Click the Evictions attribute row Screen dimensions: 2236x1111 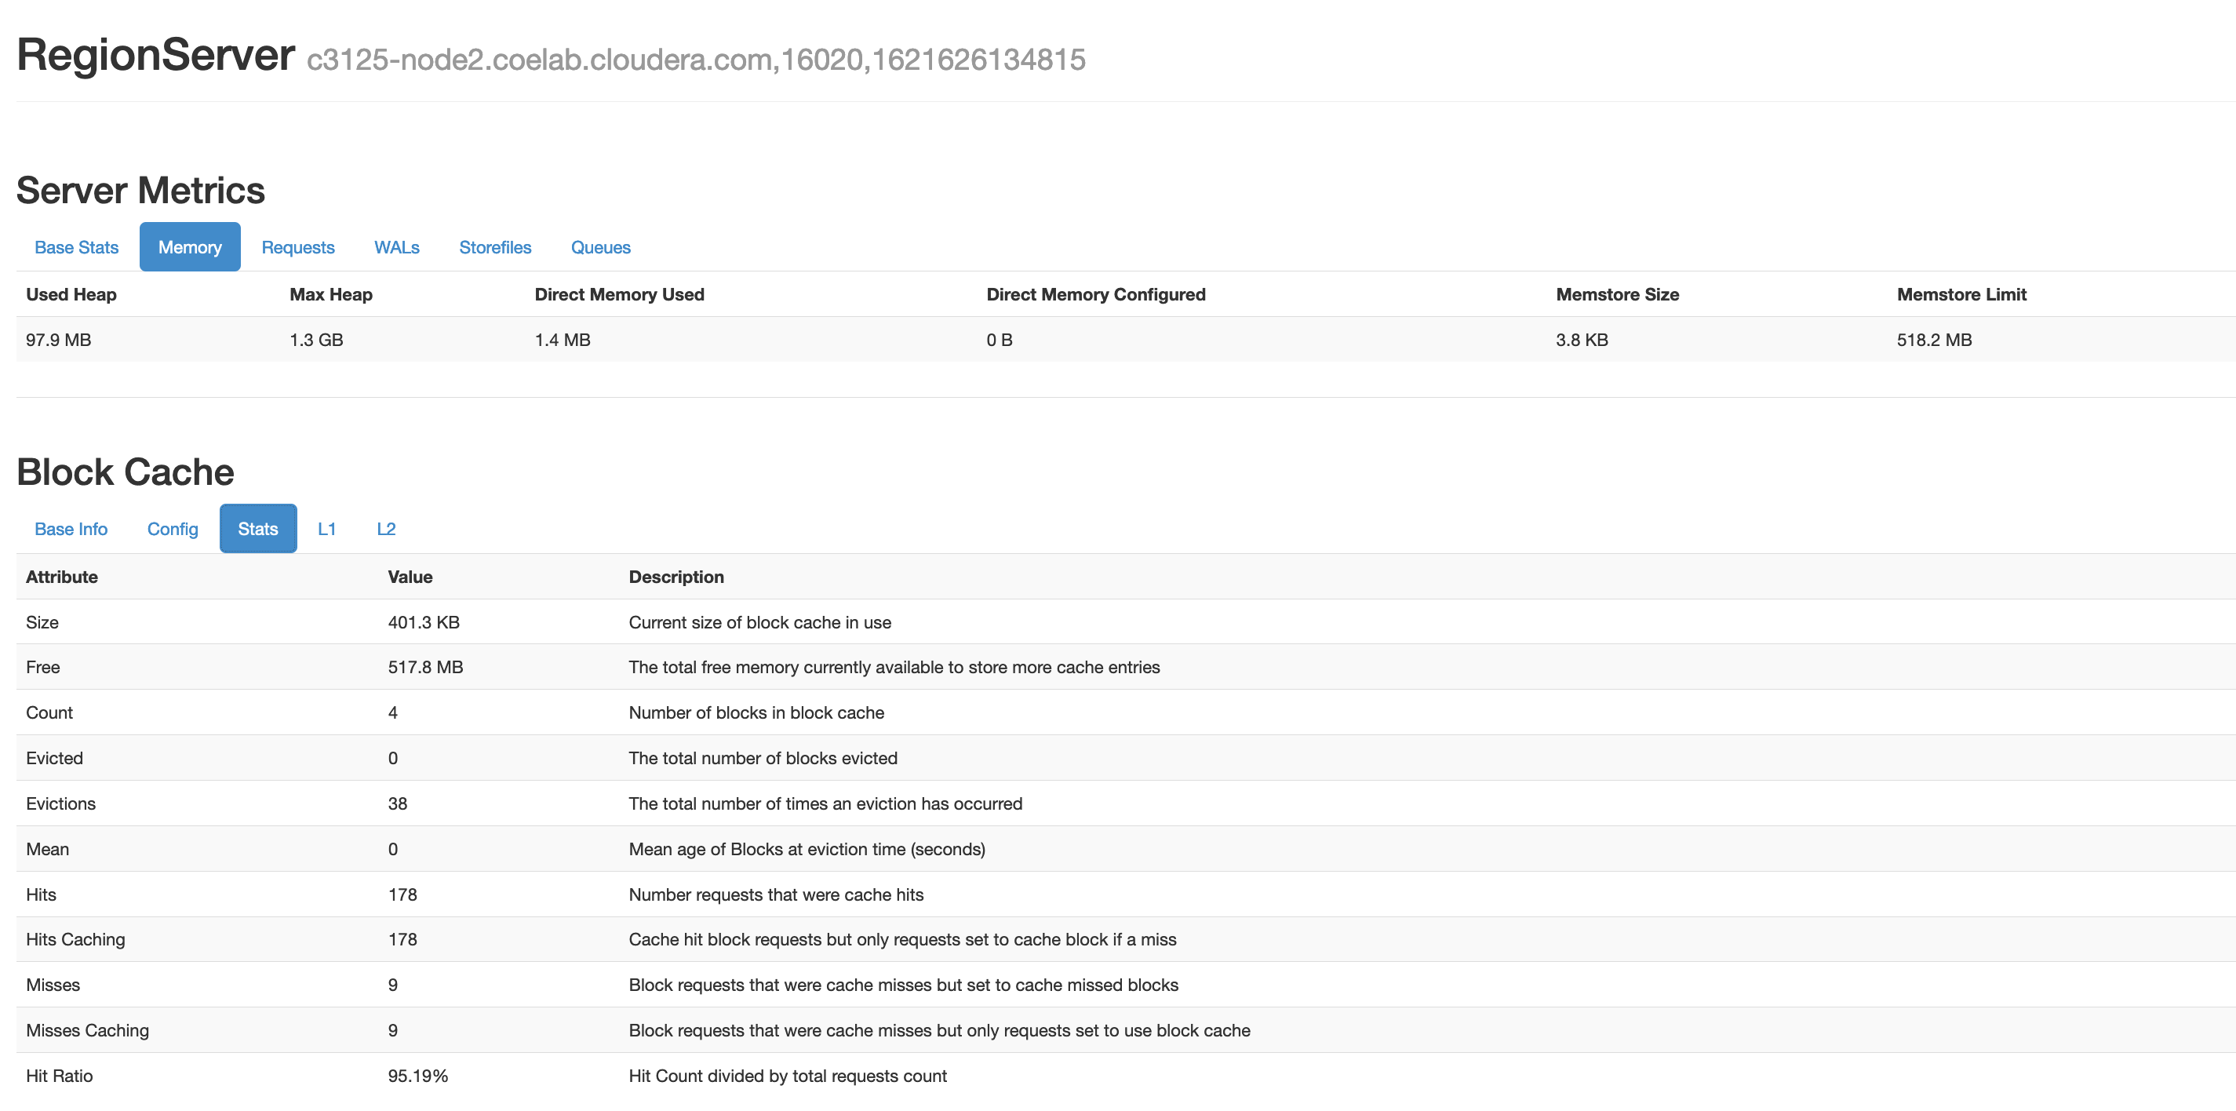click(60, 803)
